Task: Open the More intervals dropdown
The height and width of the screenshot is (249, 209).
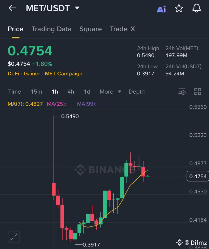Action: click(x=110, y=92)
